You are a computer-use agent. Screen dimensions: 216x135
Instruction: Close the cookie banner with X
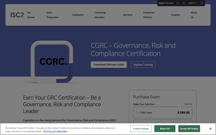coord(210,129)
